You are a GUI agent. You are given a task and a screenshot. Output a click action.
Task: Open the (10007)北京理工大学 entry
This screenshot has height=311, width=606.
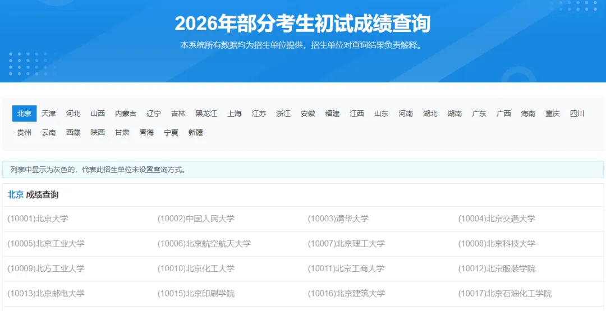(346, 243)
